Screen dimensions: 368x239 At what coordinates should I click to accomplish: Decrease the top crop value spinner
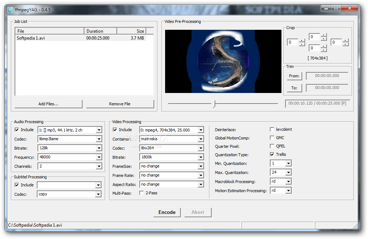[x=324, y=39]
